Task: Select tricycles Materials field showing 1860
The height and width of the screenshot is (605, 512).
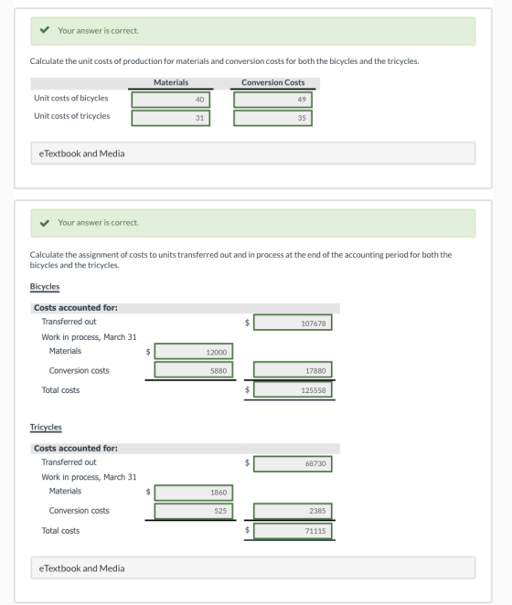Action: coord(194,493)
